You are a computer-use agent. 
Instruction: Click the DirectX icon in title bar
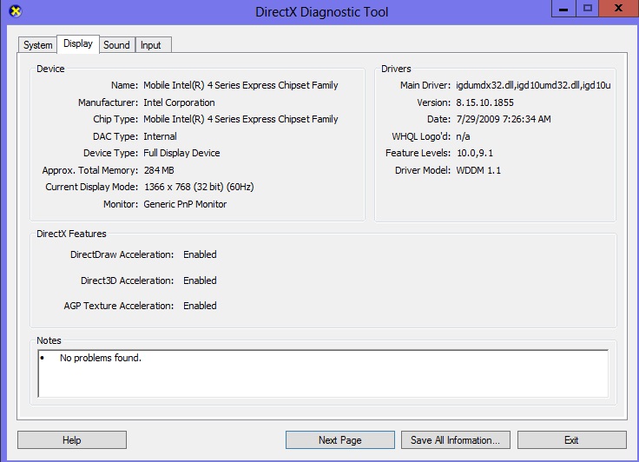[x=16, y=11]
